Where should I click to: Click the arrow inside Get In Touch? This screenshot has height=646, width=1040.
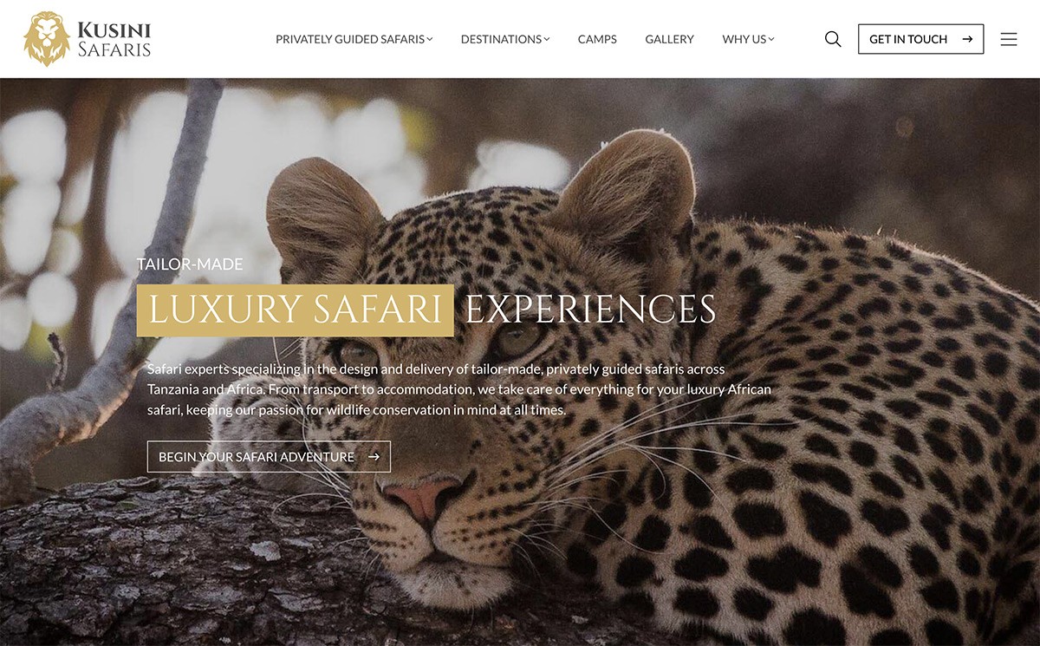pyautogui.click(x=967, y=39)
